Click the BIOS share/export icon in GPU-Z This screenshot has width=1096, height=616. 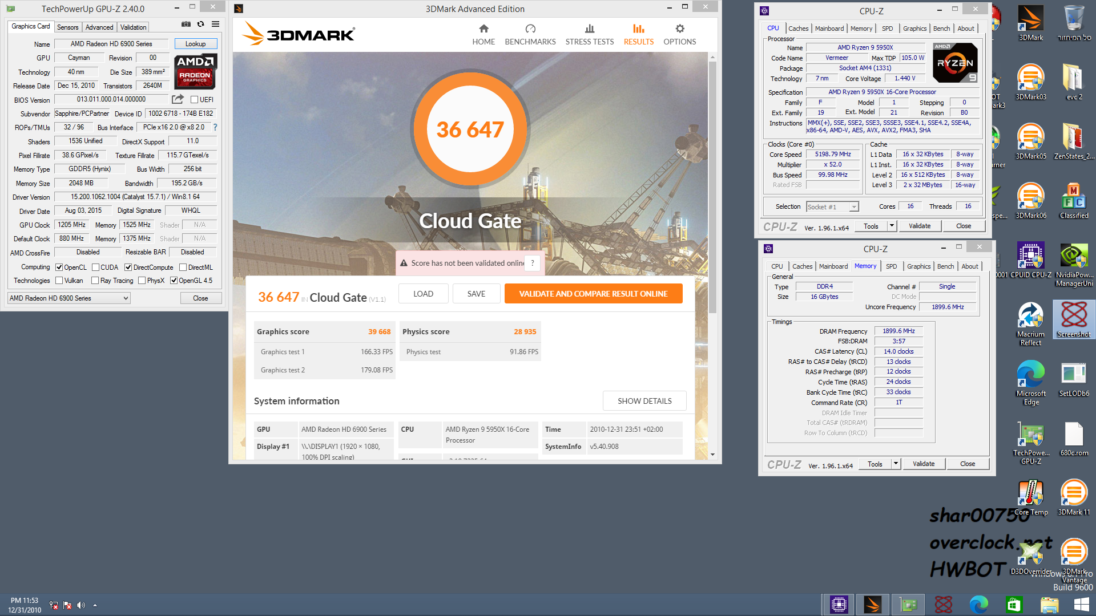point(178,99)
